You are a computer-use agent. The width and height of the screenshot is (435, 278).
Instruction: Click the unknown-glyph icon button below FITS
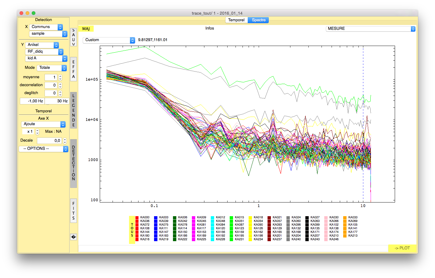(x=73, y=237)
